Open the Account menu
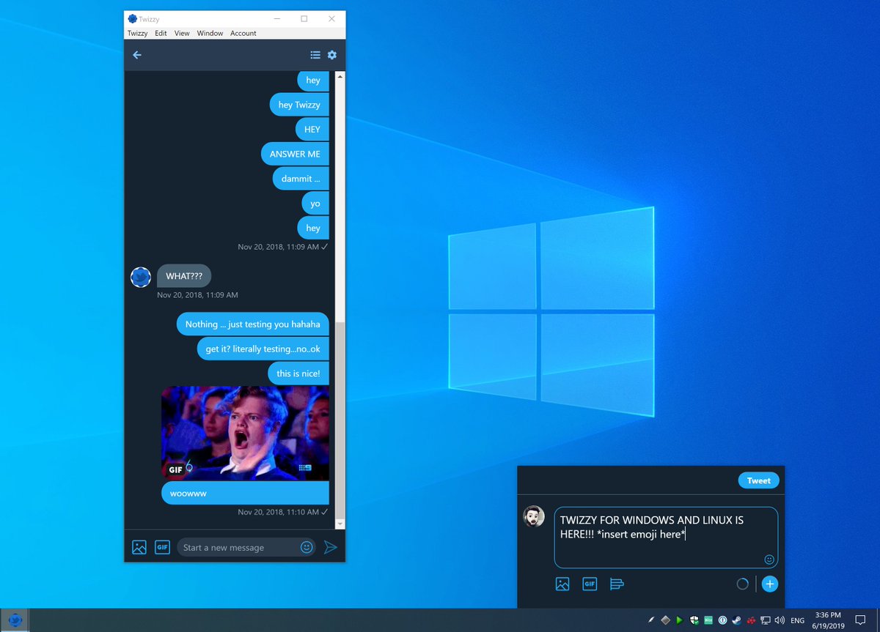This screenshot has height=632, width=880. (x=243, y=33)
